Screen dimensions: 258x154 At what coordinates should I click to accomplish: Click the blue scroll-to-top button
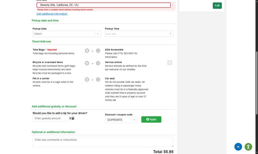[238, 147]
